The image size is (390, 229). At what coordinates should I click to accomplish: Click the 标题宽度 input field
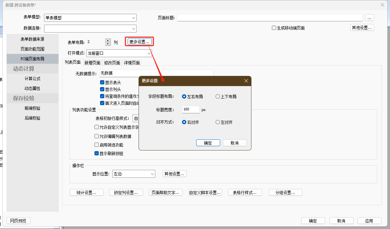[191, 109]
